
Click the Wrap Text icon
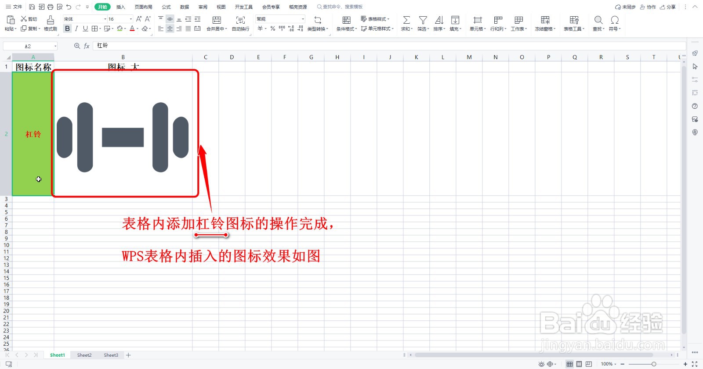point(240,20)
